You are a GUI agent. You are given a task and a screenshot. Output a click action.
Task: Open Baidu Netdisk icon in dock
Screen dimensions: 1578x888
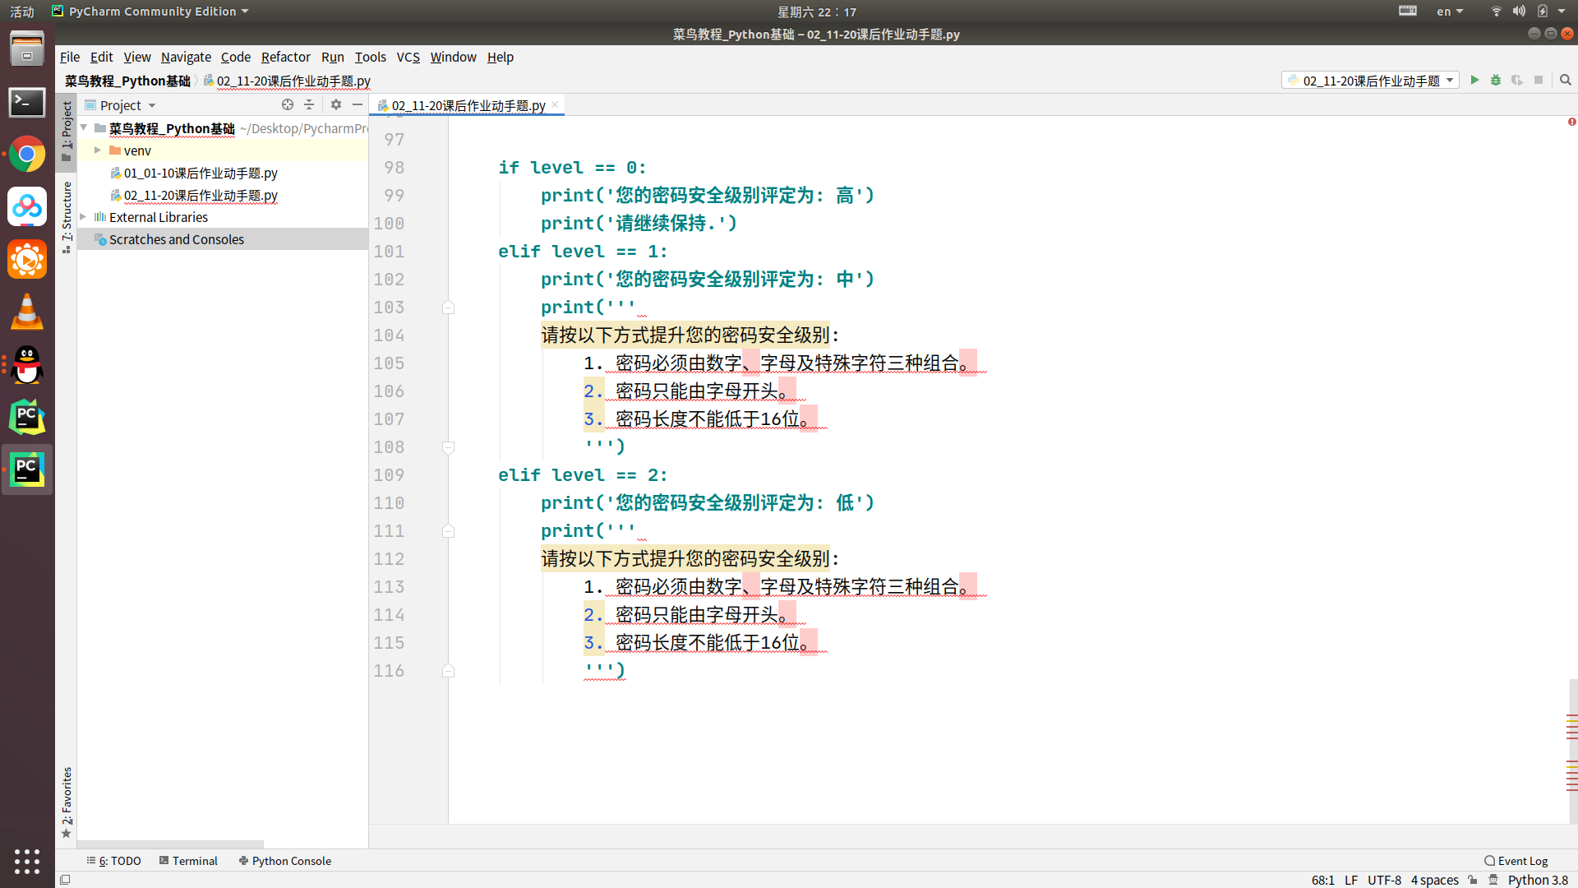27,207
